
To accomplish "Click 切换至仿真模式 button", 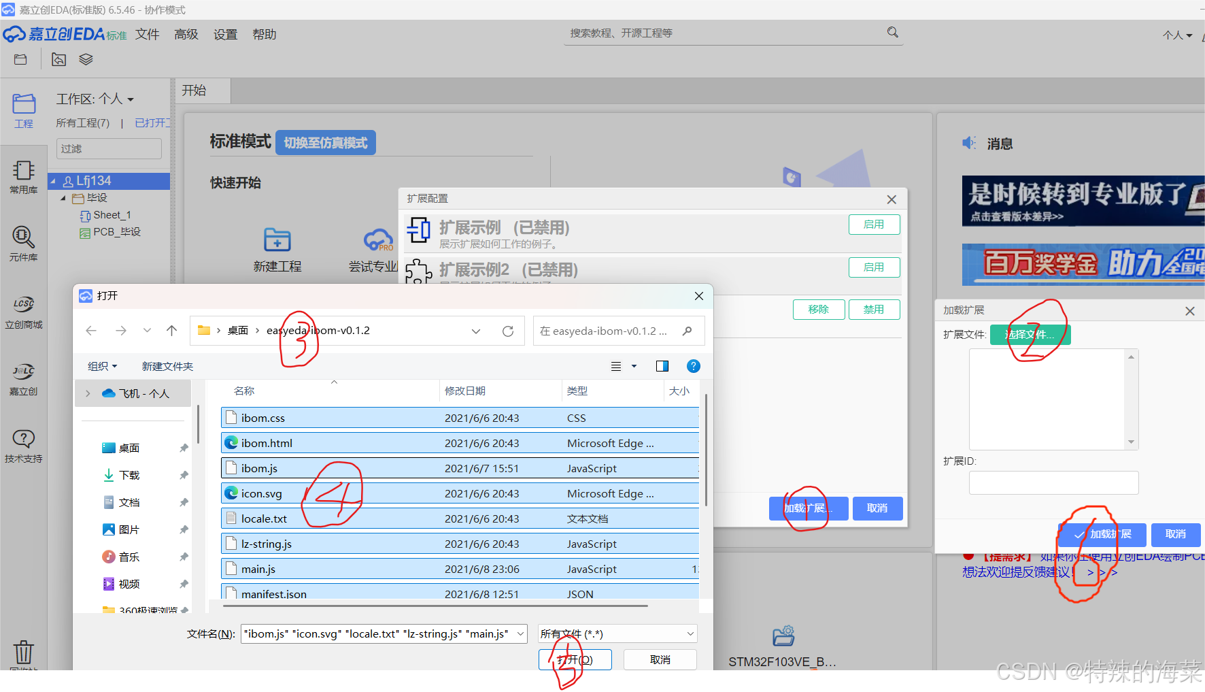I will click(x=326, y=143).
